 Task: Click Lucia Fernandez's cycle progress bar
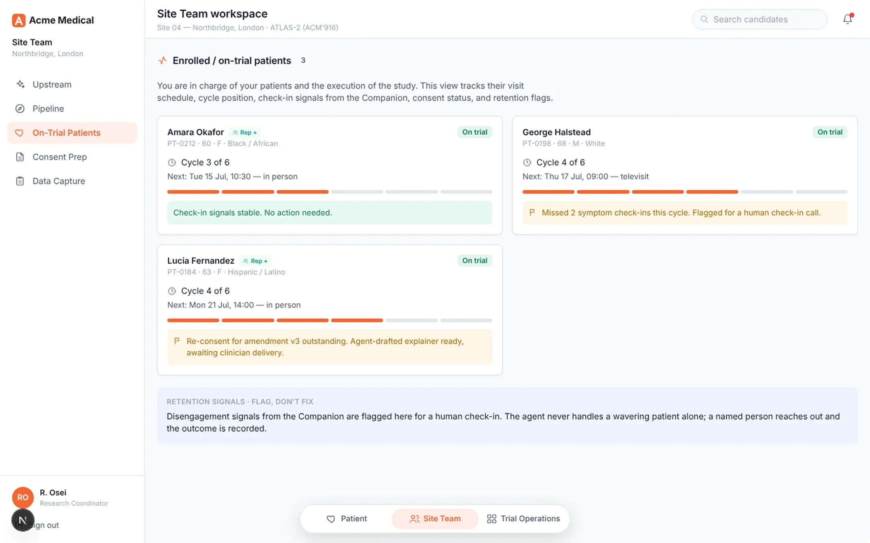pyautogui.click(x=329, y=321)
